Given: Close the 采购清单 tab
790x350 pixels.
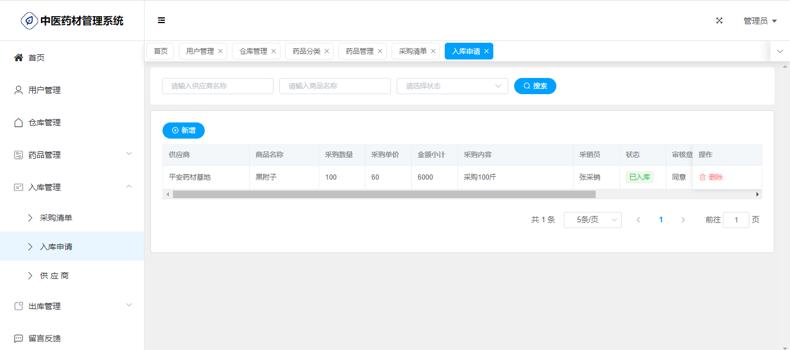Looking at the screenshot, I should tap(433, 51).
